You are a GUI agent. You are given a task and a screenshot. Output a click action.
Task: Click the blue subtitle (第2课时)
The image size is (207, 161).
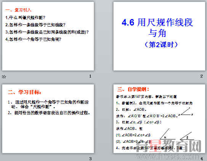161,45
